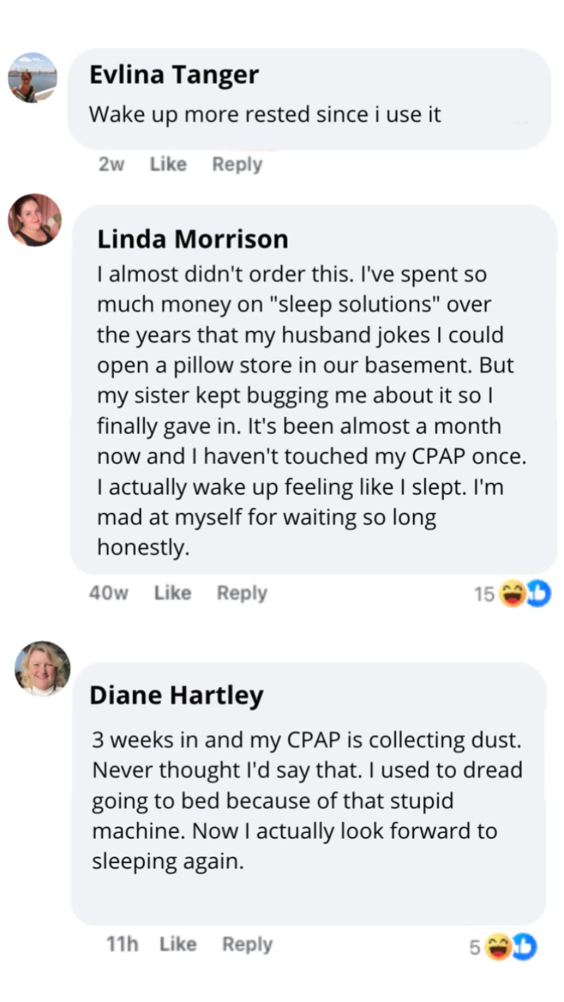
Task: Like Evlina Tanger's comment
Action: point(168,164)
